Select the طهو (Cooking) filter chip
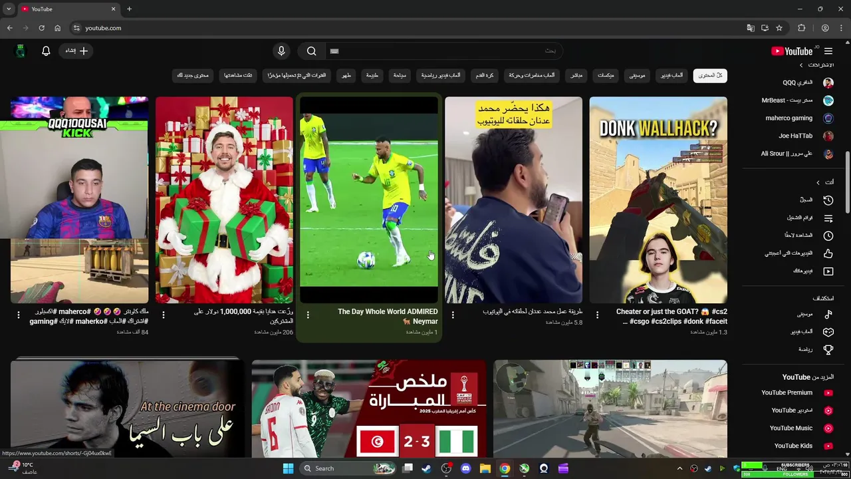This screenshot has height=479, width=851. (x=346, y=75)
